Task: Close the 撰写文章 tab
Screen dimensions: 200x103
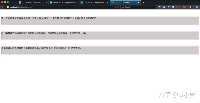Action: pos(108,2)
